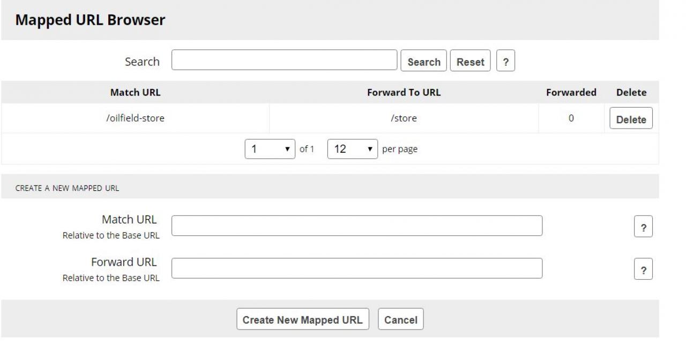Click into the Forward URL input
Image resolution: width=686 pixels, height=343 pixels.
[356, 268]
